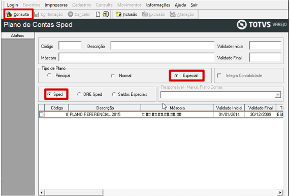This screenshot has width=290, height=196.
Task: Click the 01/01/2014 date cell
Action: (x=229, y=114)
